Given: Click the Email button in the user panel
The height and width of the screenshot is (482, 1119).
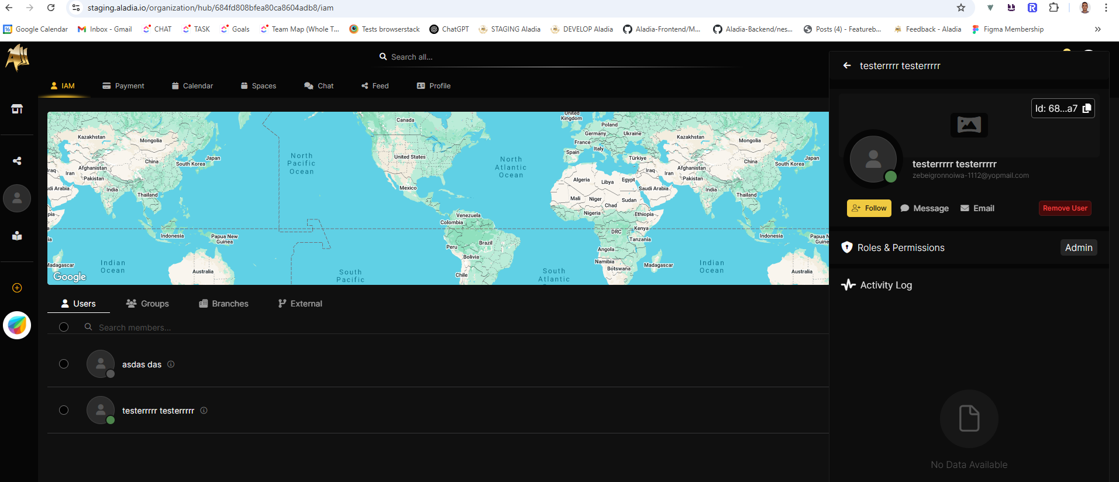Looking at the screenshot, I should tap(977, 208).
